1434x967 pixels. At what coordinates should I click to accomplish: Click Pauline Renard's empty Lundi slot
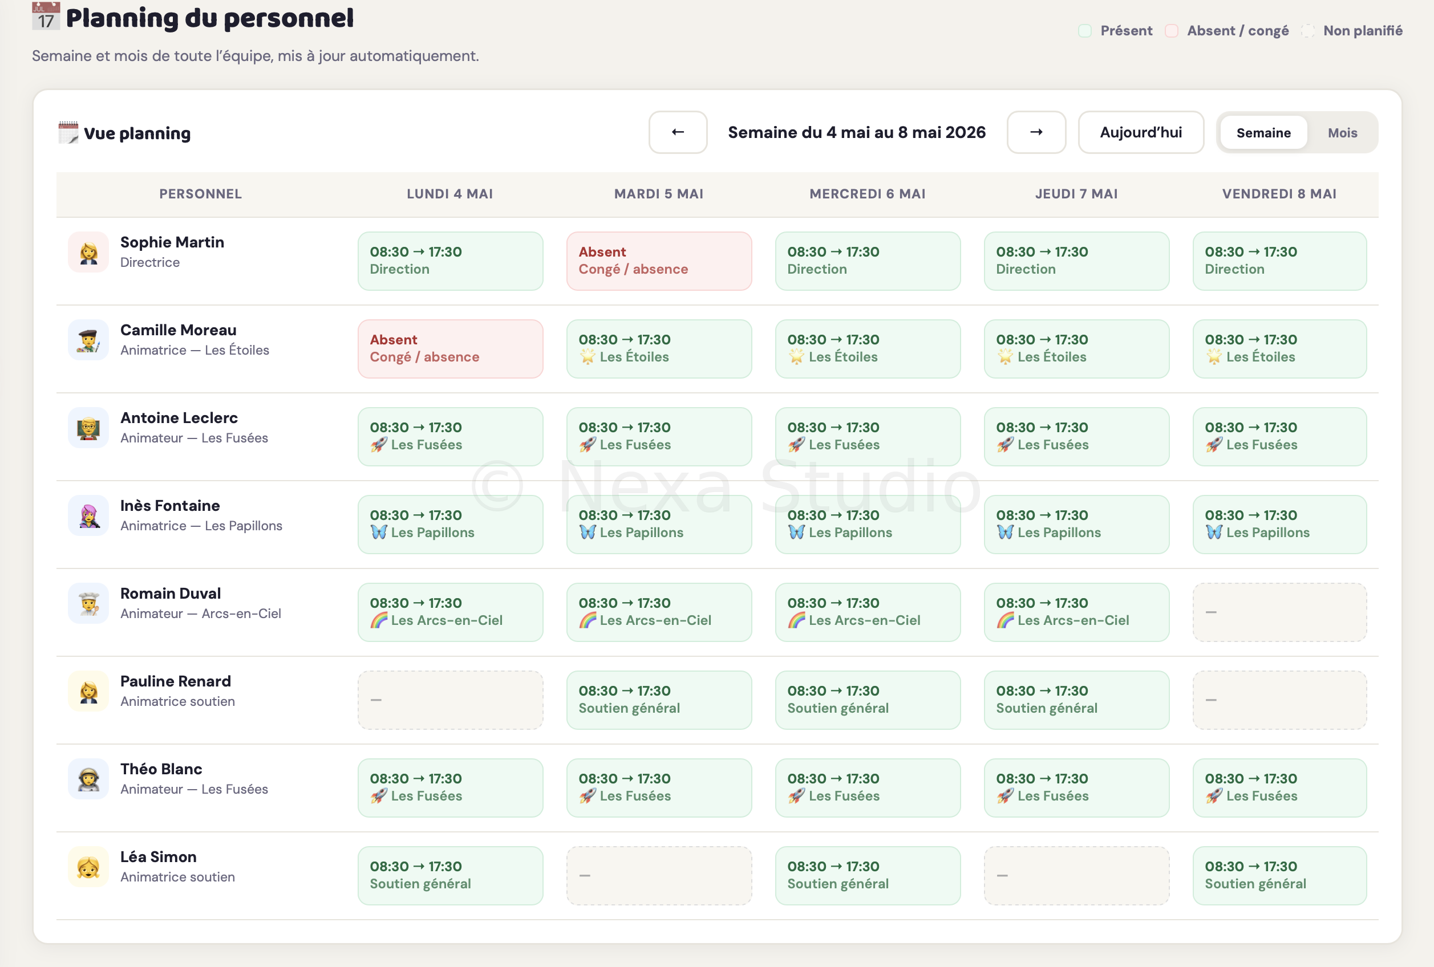click(450, 700)
